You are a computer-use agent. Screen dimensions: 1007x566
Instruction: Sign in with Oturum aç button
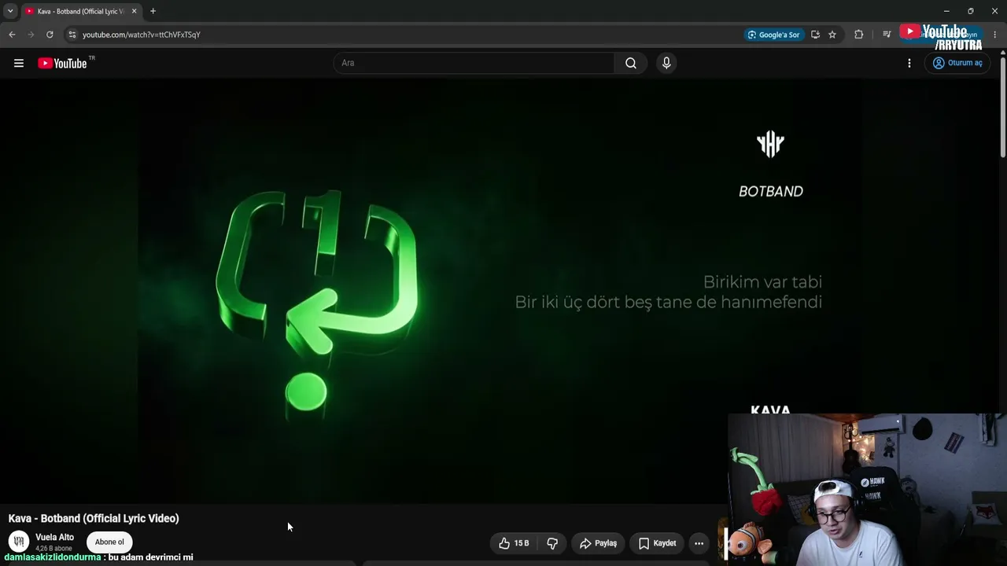(957, 63)
